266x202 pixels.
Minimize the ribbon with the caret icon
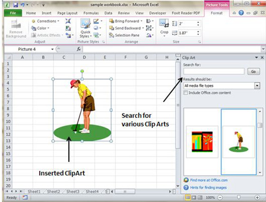[x=234, y=13]
